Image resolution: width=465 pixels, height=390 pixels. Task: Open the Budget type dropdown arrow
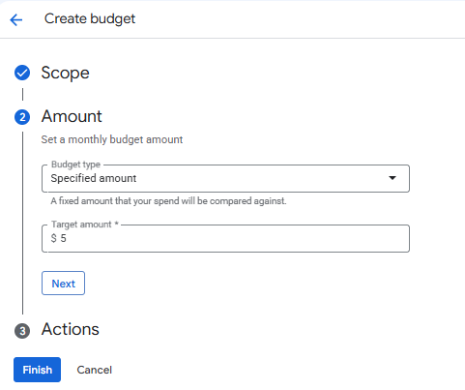(392, 178)
